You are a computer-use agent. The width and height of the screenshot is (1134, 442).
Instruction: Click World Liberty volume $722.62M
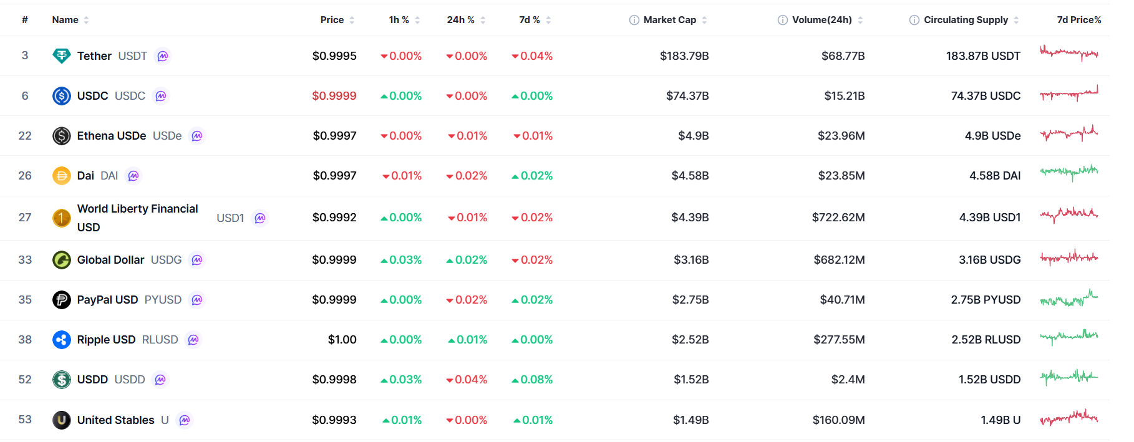coord(838,218)
